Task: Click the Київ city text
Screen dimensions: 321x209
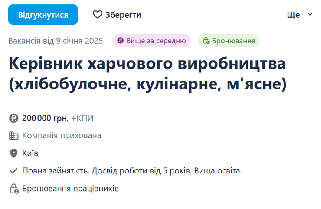Action: 30,153
